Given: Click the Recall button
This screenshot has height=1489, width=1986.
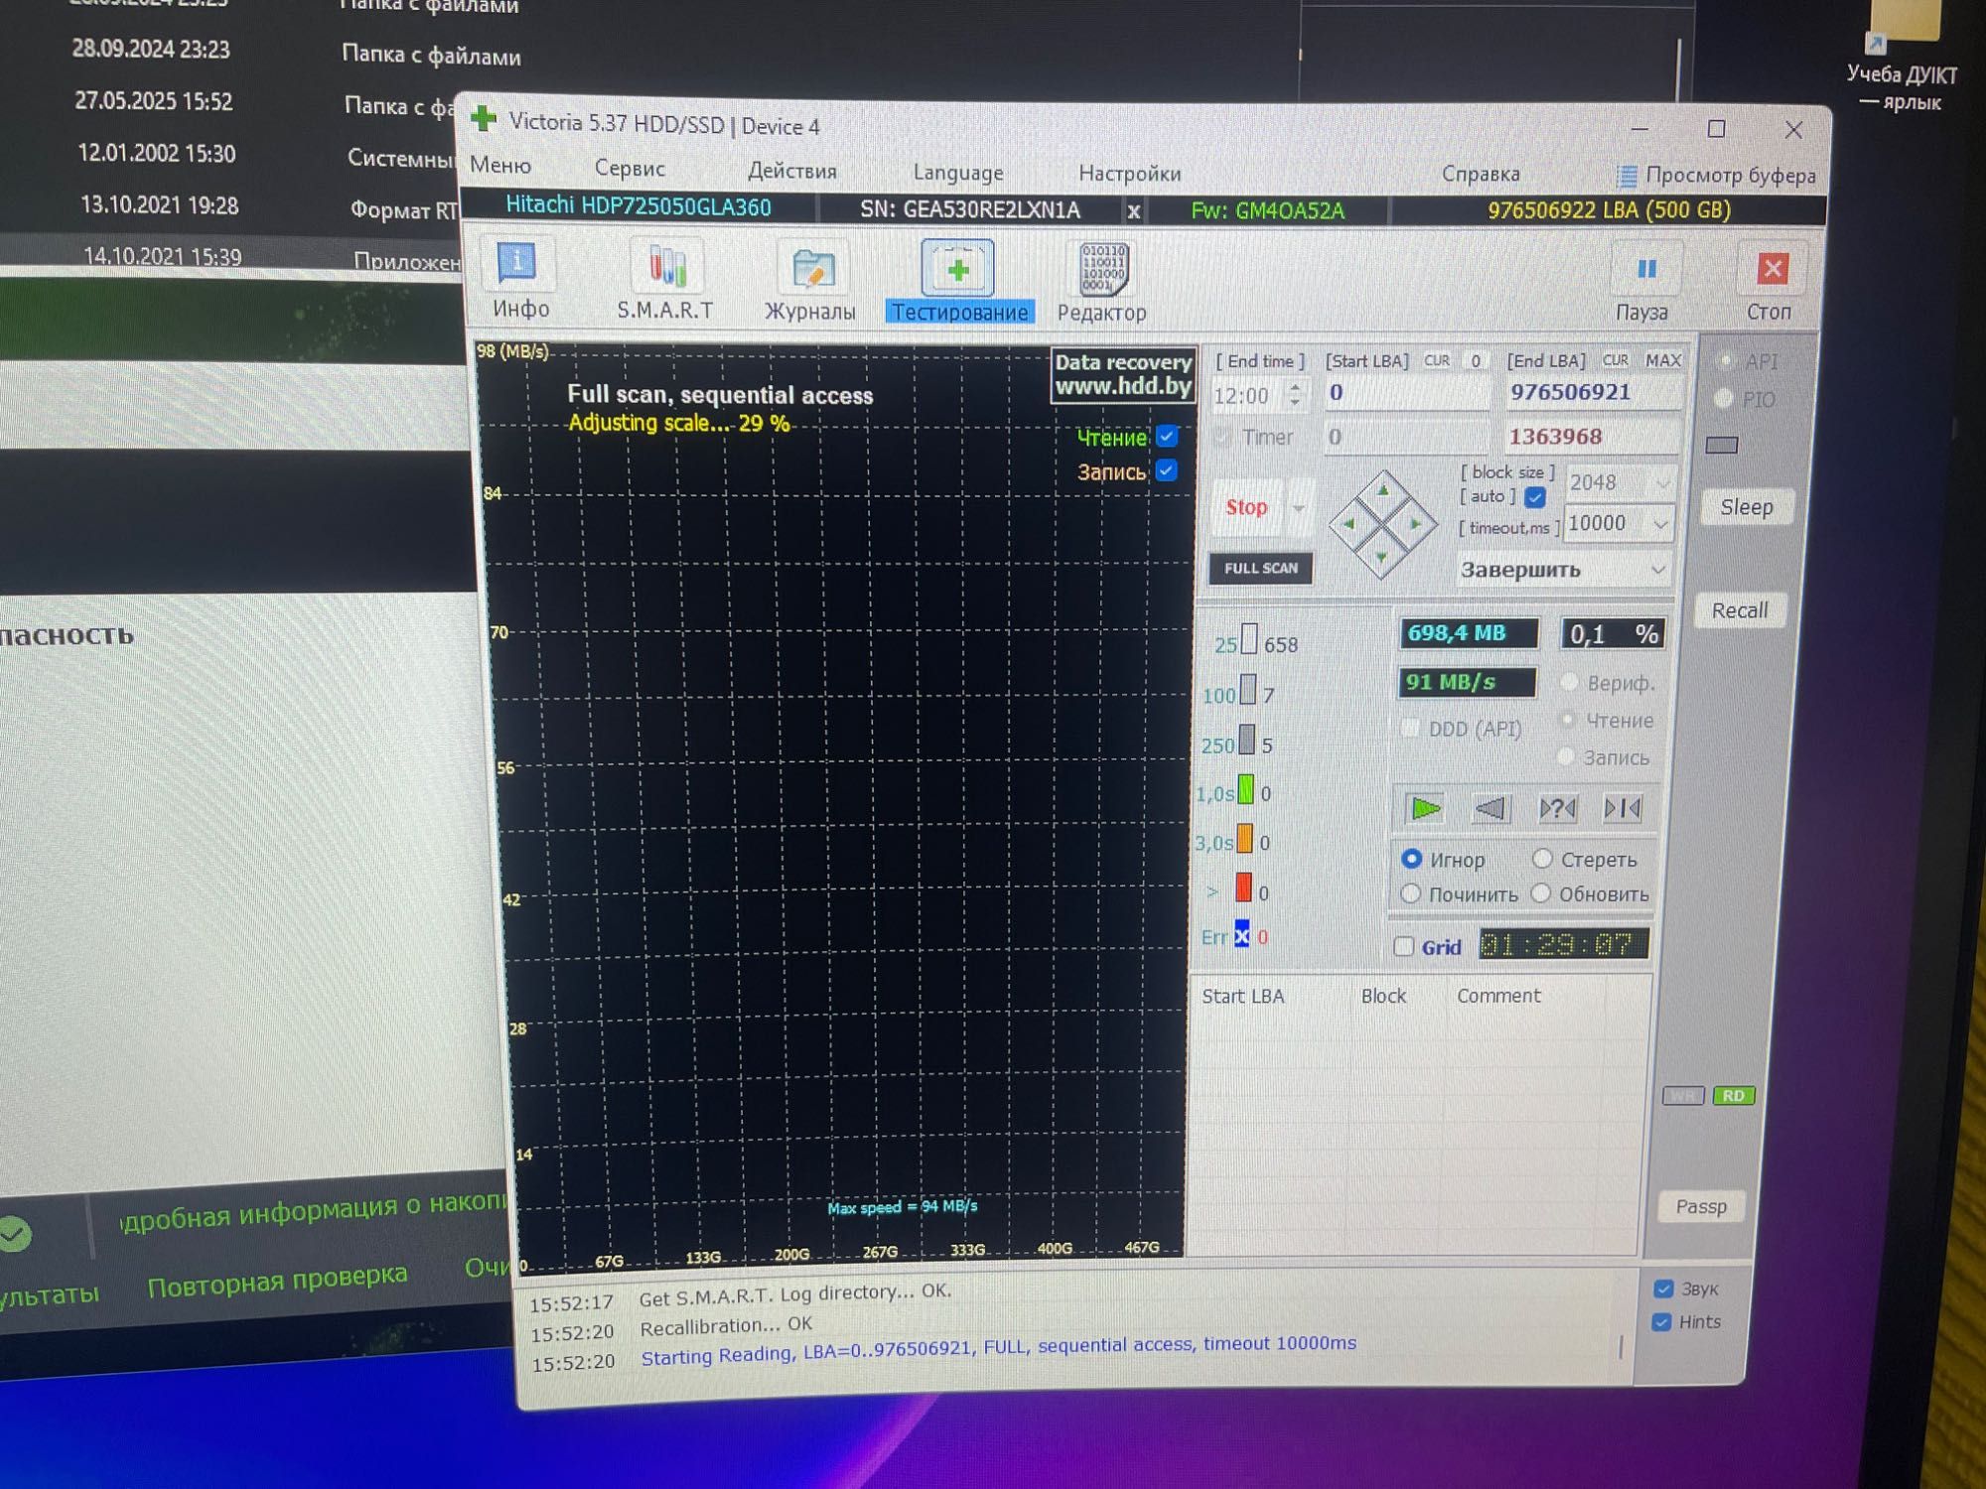Looking at the screenshot, I should click(1740, 610).
